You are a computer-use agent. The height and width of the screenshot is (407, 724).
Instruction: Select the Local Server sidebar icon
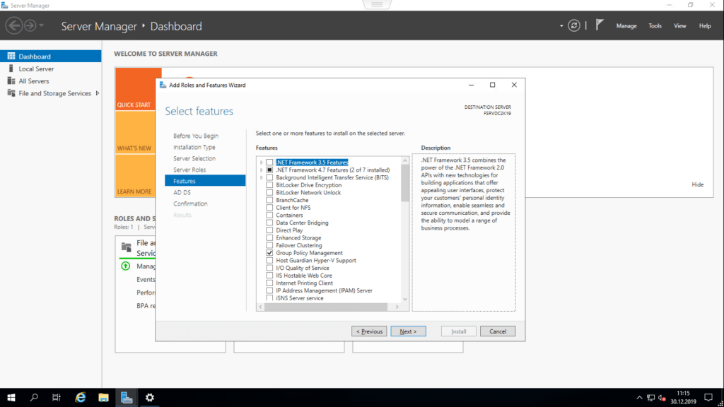point(11,69)
